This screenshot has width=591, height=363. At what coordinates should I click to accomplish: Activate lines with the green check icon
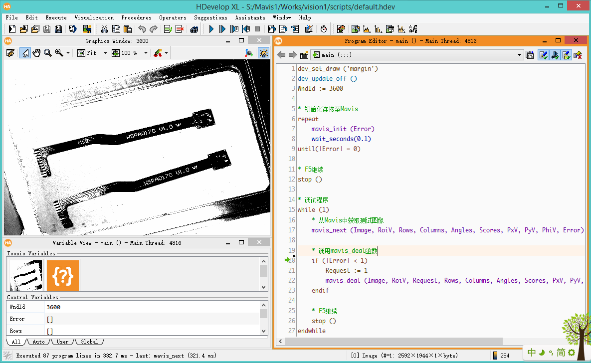pos(168,29)
